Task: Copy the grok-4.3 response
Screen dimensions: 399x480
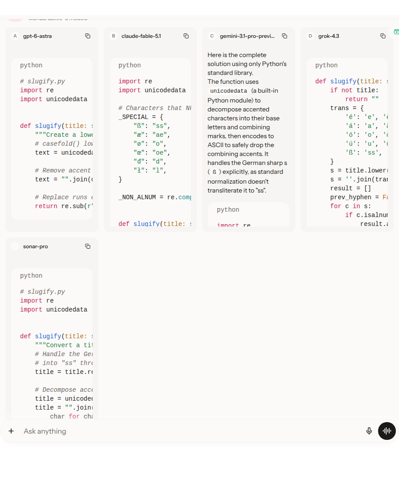Action: [383, 36]
